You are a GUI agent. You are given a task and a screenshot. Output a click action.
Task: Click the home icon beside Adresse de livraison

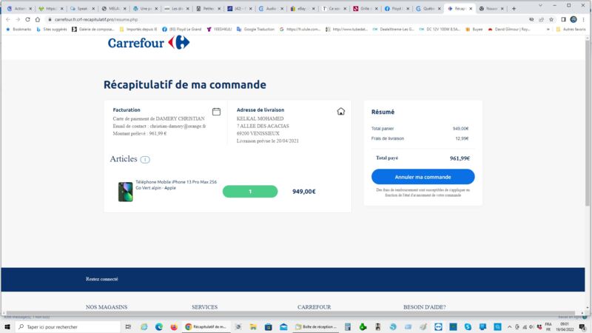(341, 111)
